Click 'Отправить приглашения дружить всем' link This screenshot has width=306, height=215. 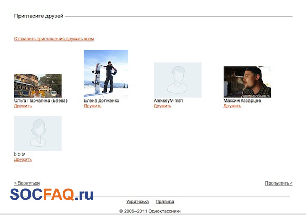click(54, 39)
